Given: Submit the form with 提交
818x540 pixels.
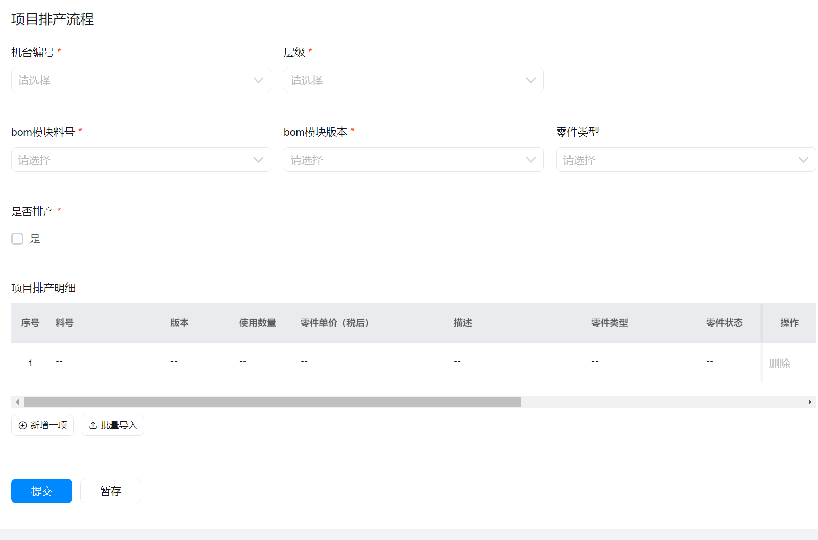Looking at the screenshot, I should (42, 491).
